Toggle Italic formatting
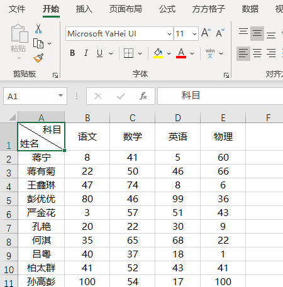 pos(86,53)
